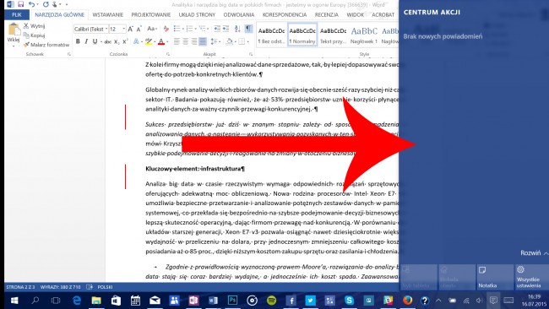The width and height of the screenshot is (549, 309).
Task: Click the PLIK file button
Action: click(x=16, y=14)
